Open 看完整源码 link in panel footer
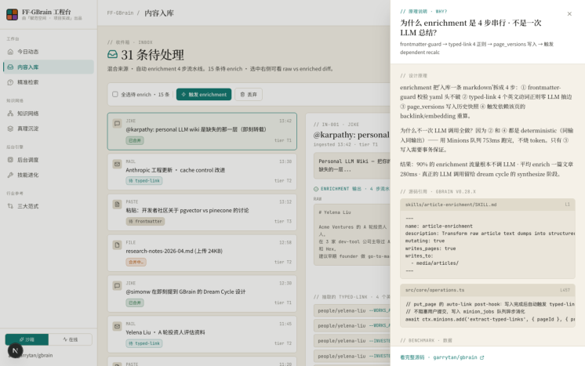585x366 pixels. pos(412,357)
